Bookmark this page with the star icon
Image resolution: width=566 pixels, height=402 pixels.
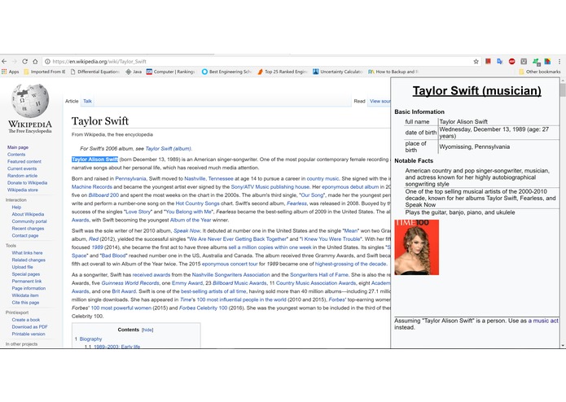pos(476,61)
